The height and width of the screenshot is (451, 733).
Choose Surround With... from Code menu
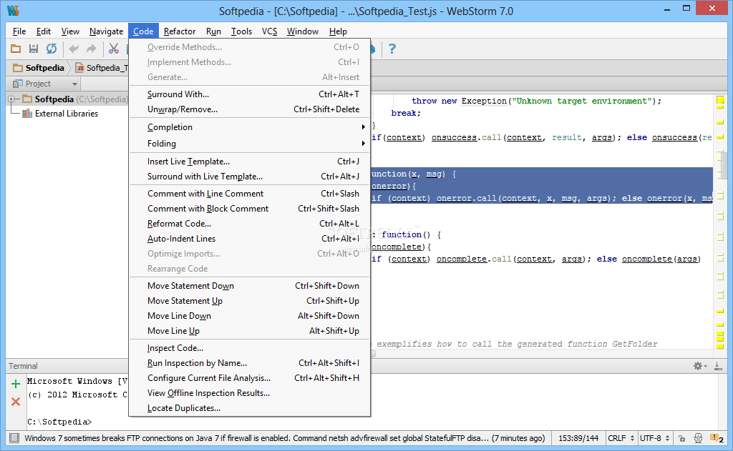click(250, 94)
